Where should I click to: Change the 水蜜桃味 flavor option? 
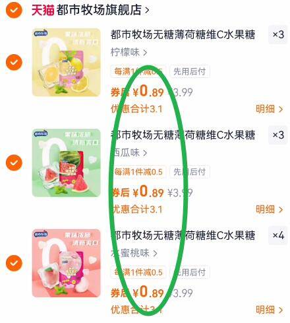(x=134, y=253)
